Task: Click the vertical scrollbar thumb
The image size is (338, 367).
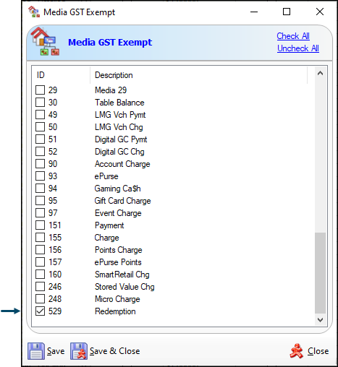Action: [320, 273]
